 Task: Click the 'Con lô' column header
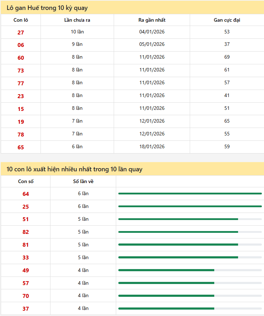click(x=21, y=20)
